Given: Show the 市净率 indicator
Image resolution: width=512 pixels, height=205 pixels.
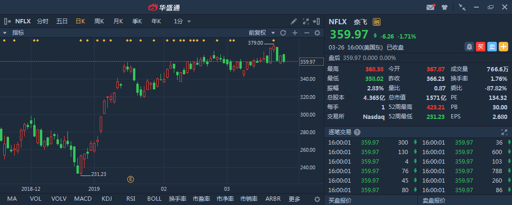Looking at the screenshot, I should point(225,199).
